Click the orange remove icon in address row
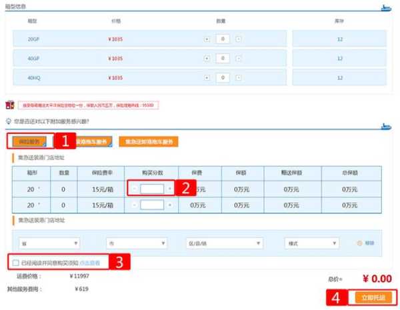 359,243
